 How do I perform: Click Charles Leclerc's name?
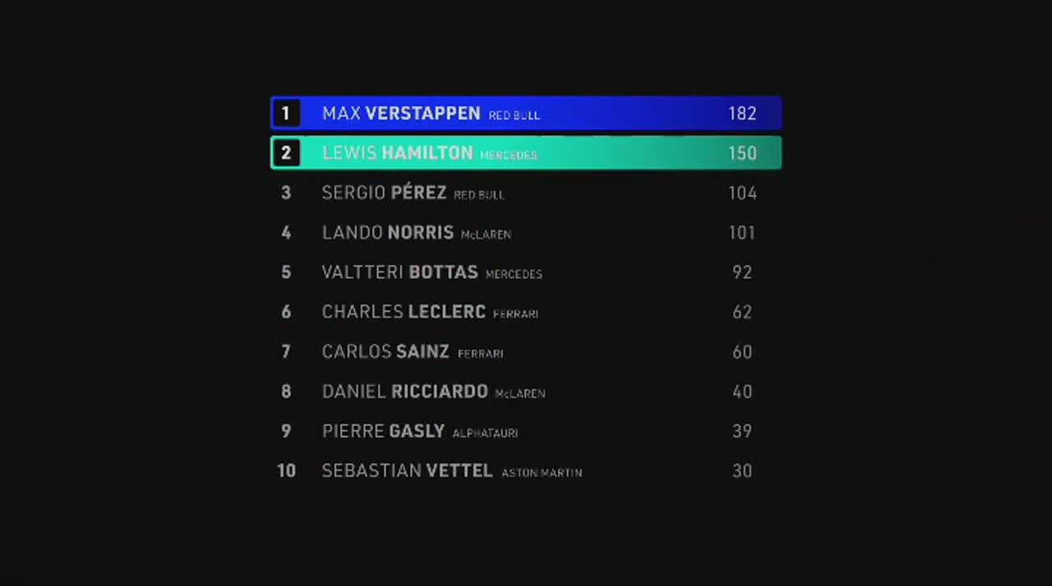click(x=404, y=312)
